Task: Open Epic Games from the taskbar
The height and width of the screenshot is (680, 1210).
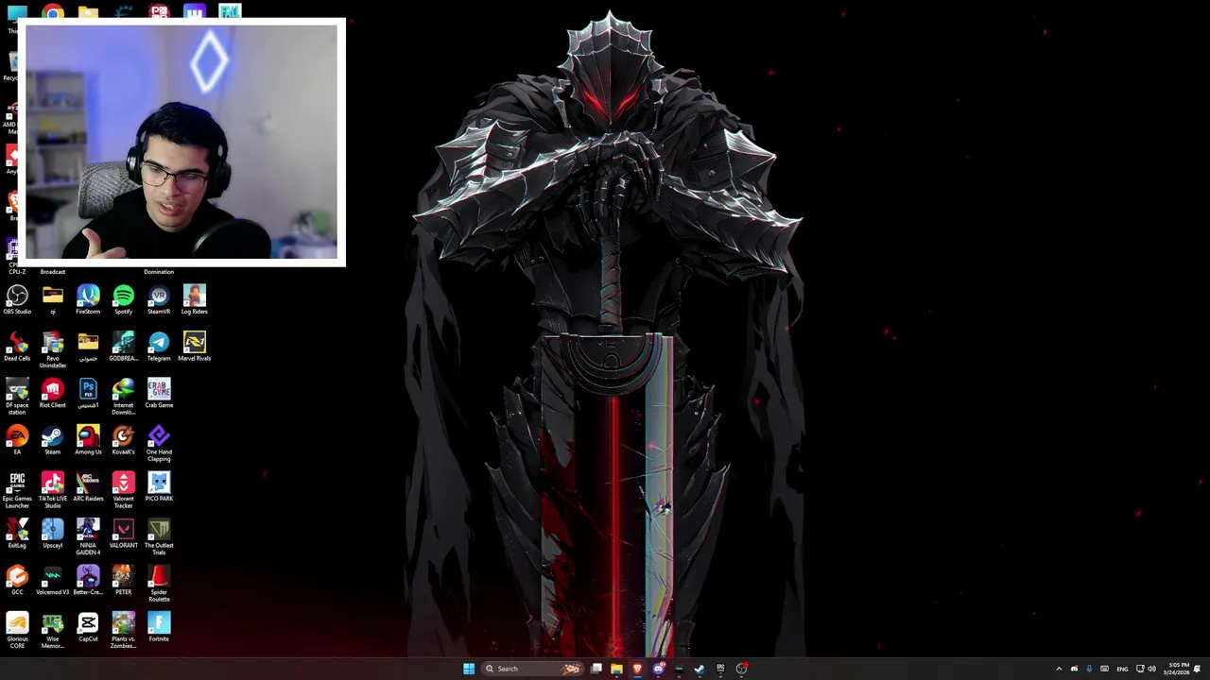Action: click(720, 669)
